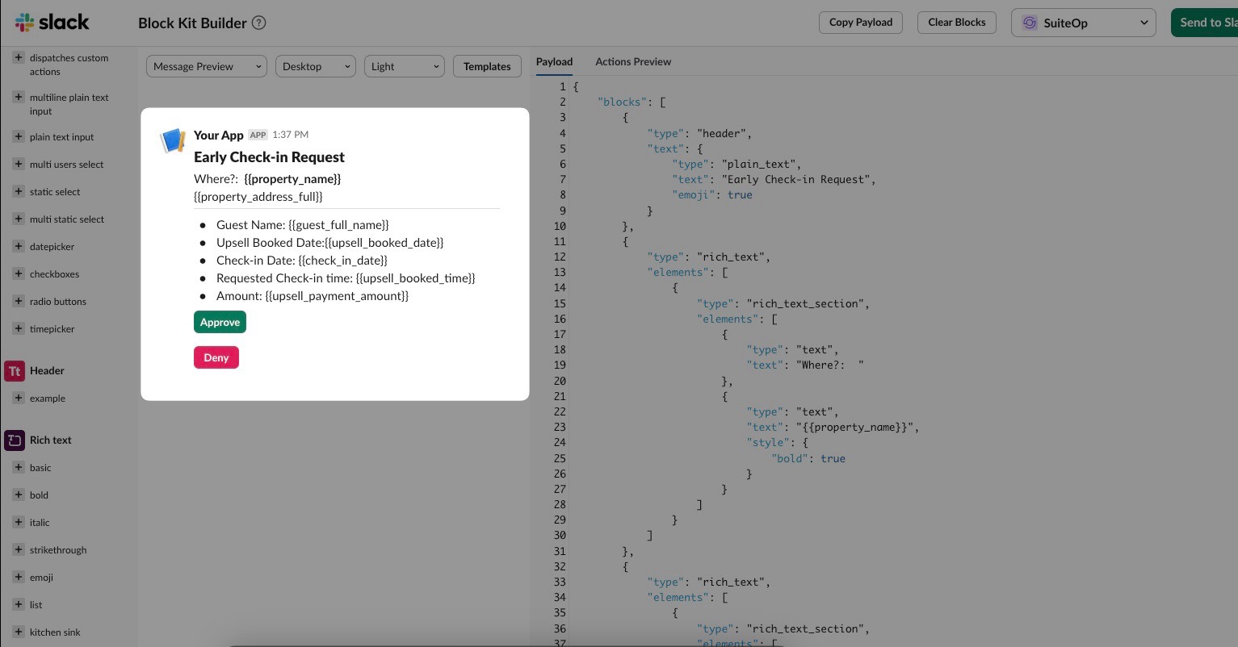
Task: Switch to the Actions Preview tab
Action: coord(633,62)
